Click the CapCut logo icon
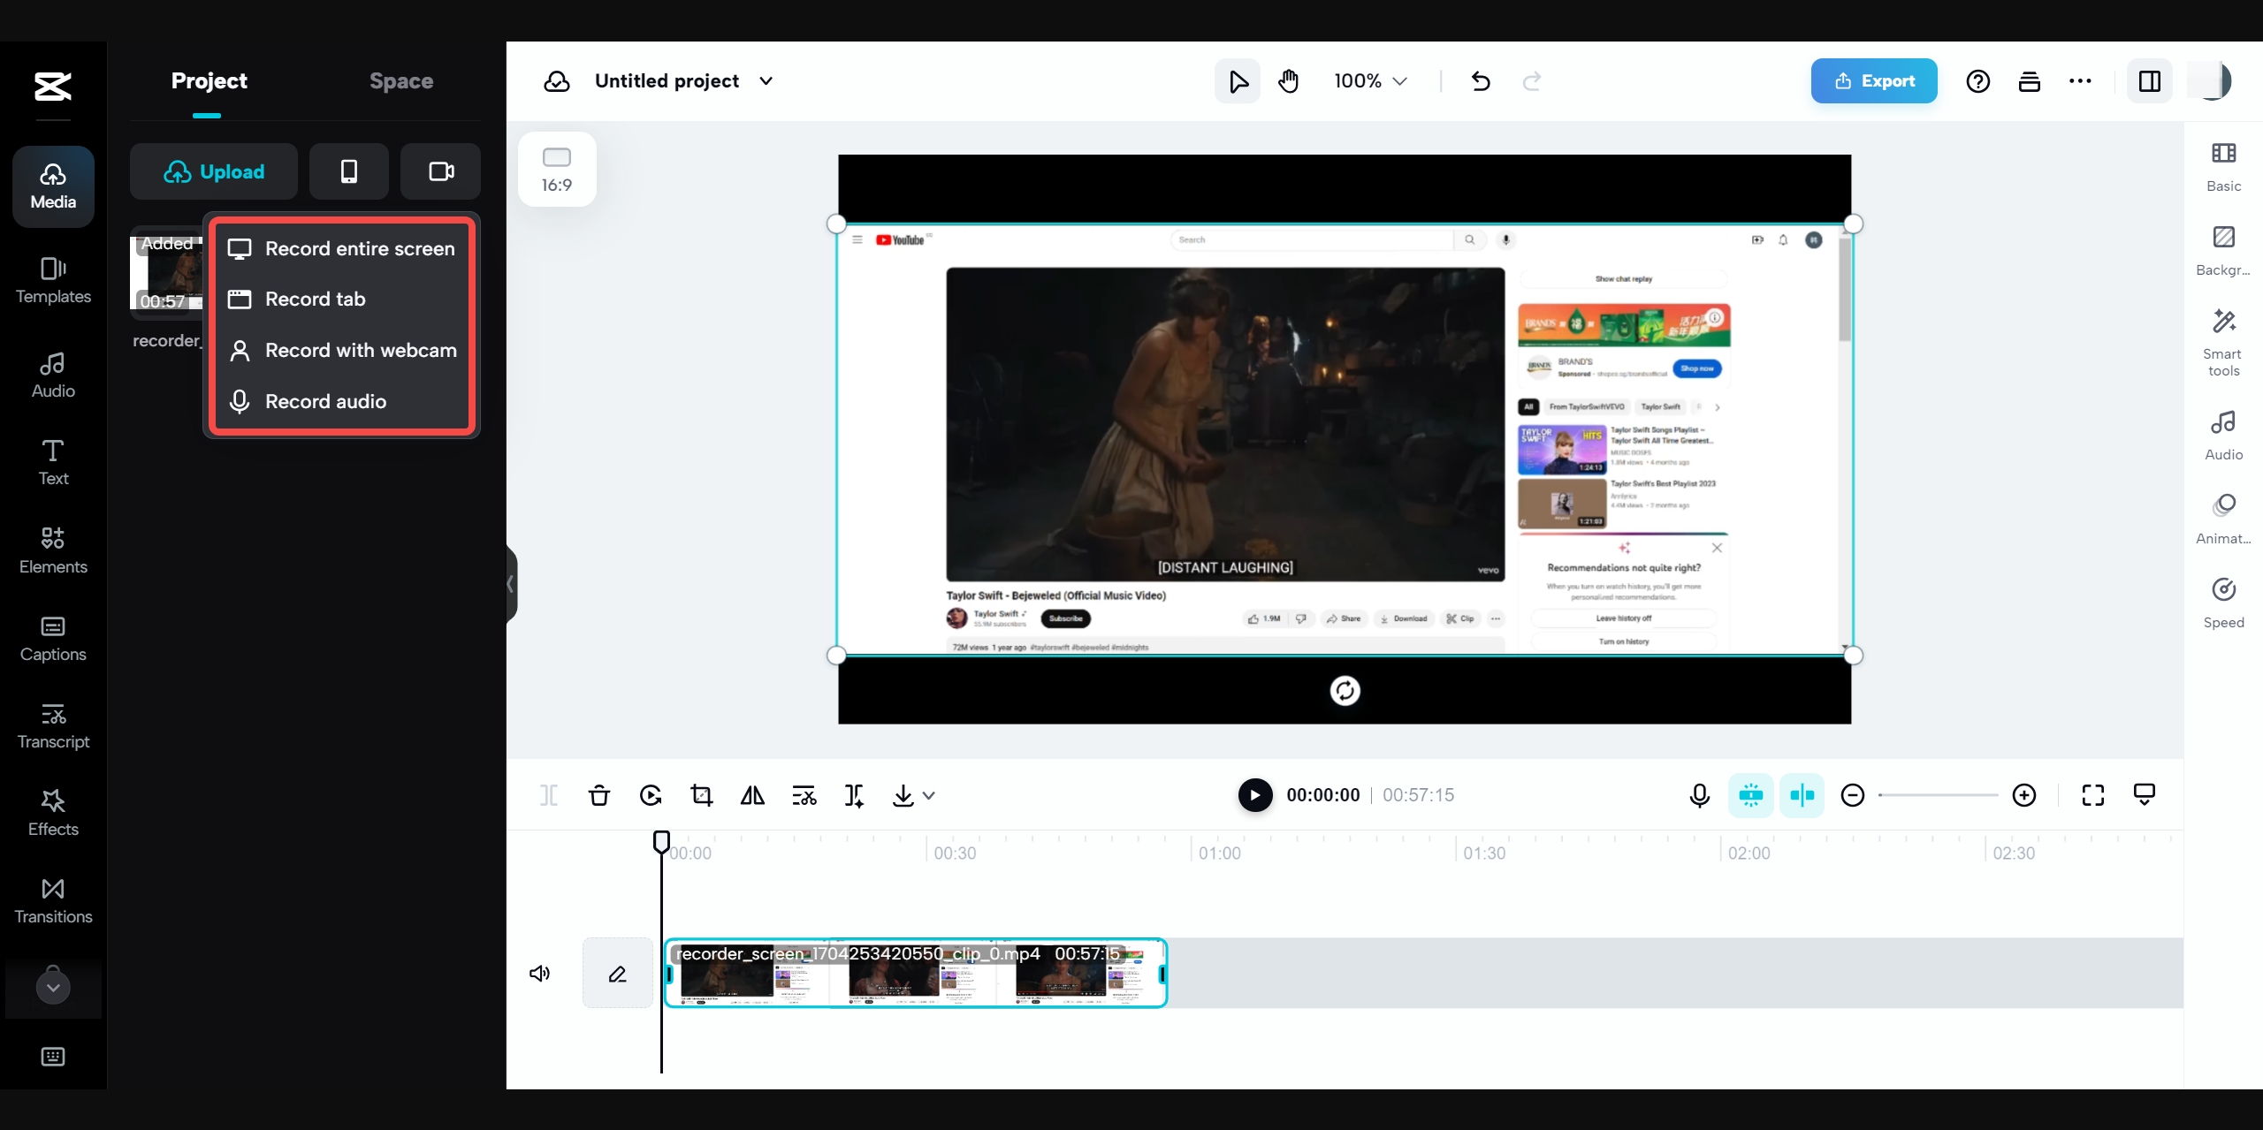Image resolution: width=2263 pixels, height=1130 pixels. (x=53, y=87)
